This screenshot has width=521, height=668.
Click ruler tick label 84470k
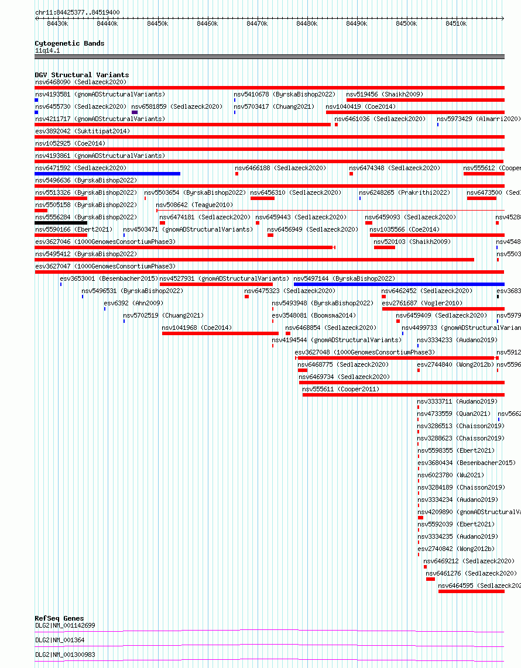pyautogui.click(x=257, y=24)
